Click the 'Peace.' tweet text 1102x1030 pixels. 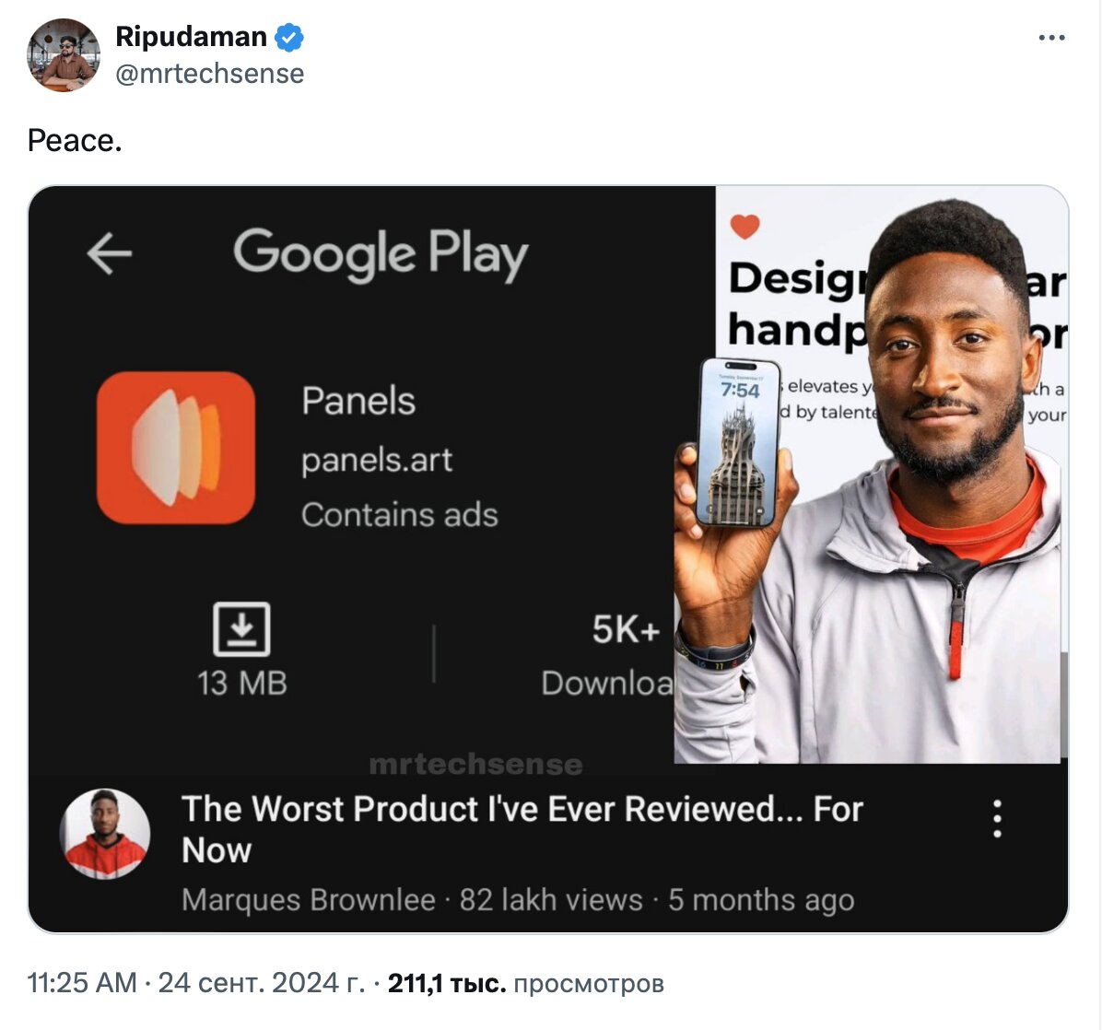point(75,141)
